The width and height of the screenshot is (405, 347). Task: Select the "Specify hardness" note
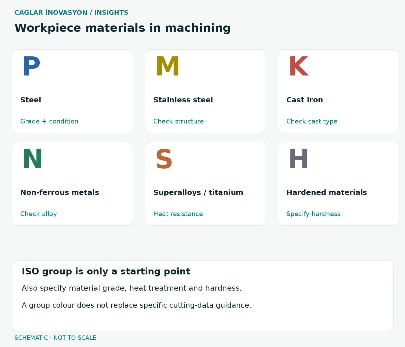[x=313, y=214]
